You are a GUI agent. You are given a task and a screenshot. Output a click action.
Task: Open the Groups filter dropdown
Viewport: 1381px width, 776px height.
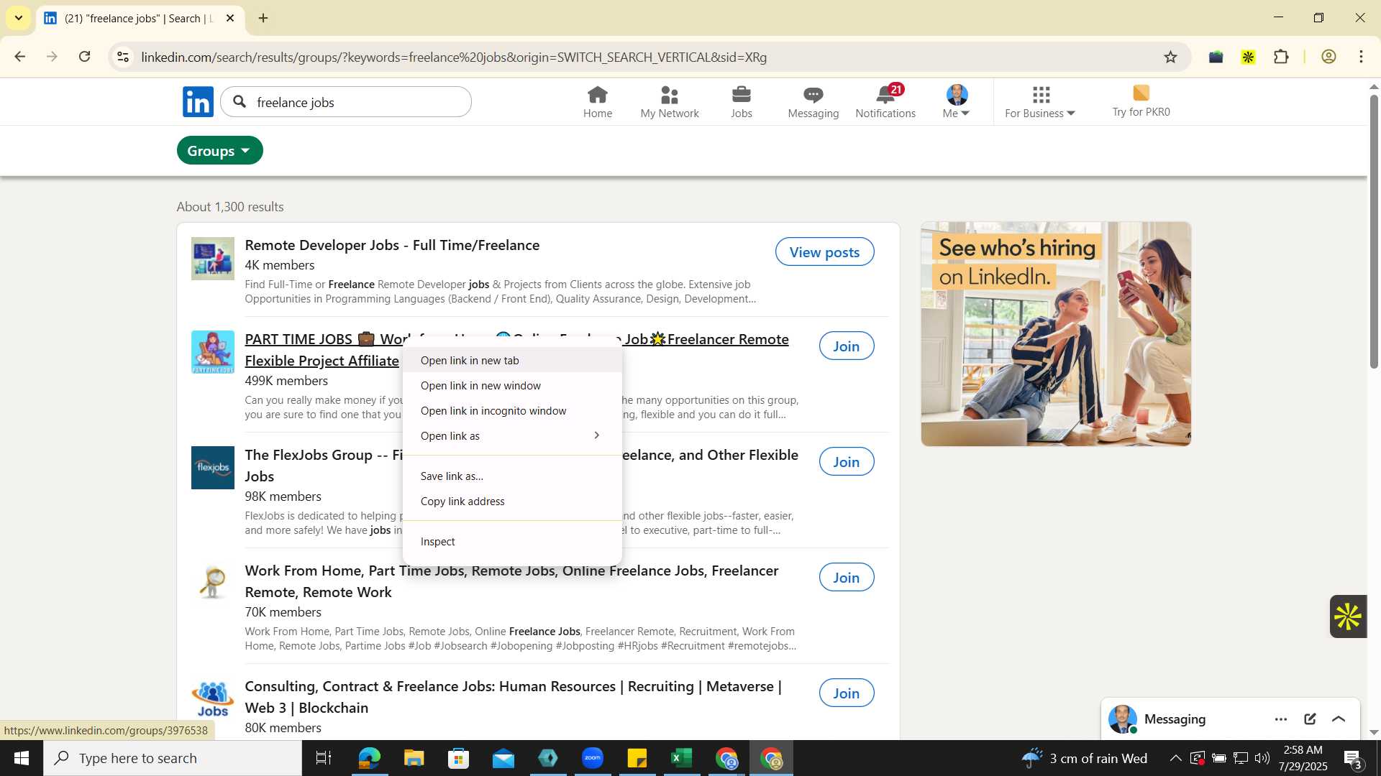pyautogui.click(x=219, y=151)
